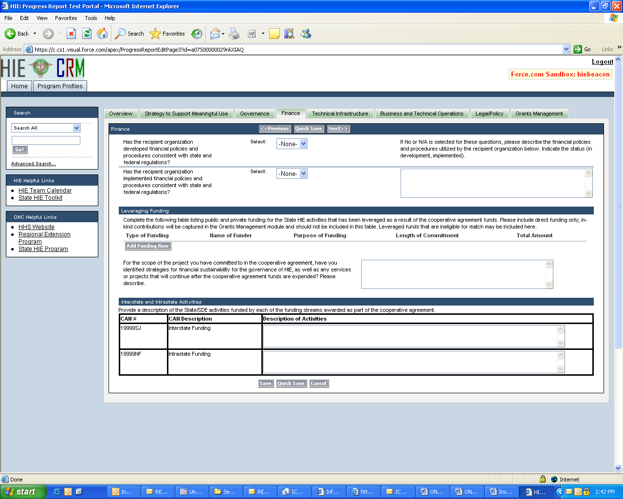This screenshot has height=499, width=623.
Task: Click the Next>> button in Finance header
Action: [338, 129]
